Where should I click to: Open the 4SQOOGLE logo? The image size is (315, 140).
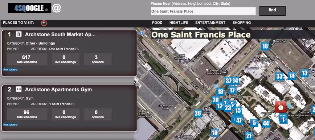[29, 8]
